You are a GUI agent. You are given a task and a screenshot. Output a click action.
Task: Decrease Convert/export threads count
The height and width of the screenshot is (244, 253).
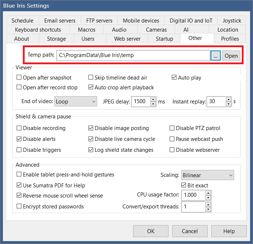click(x=208, y=209)
